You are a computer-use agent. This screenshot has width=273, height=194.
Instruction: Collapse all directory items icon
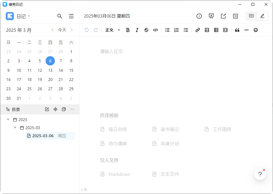[64, 109]
